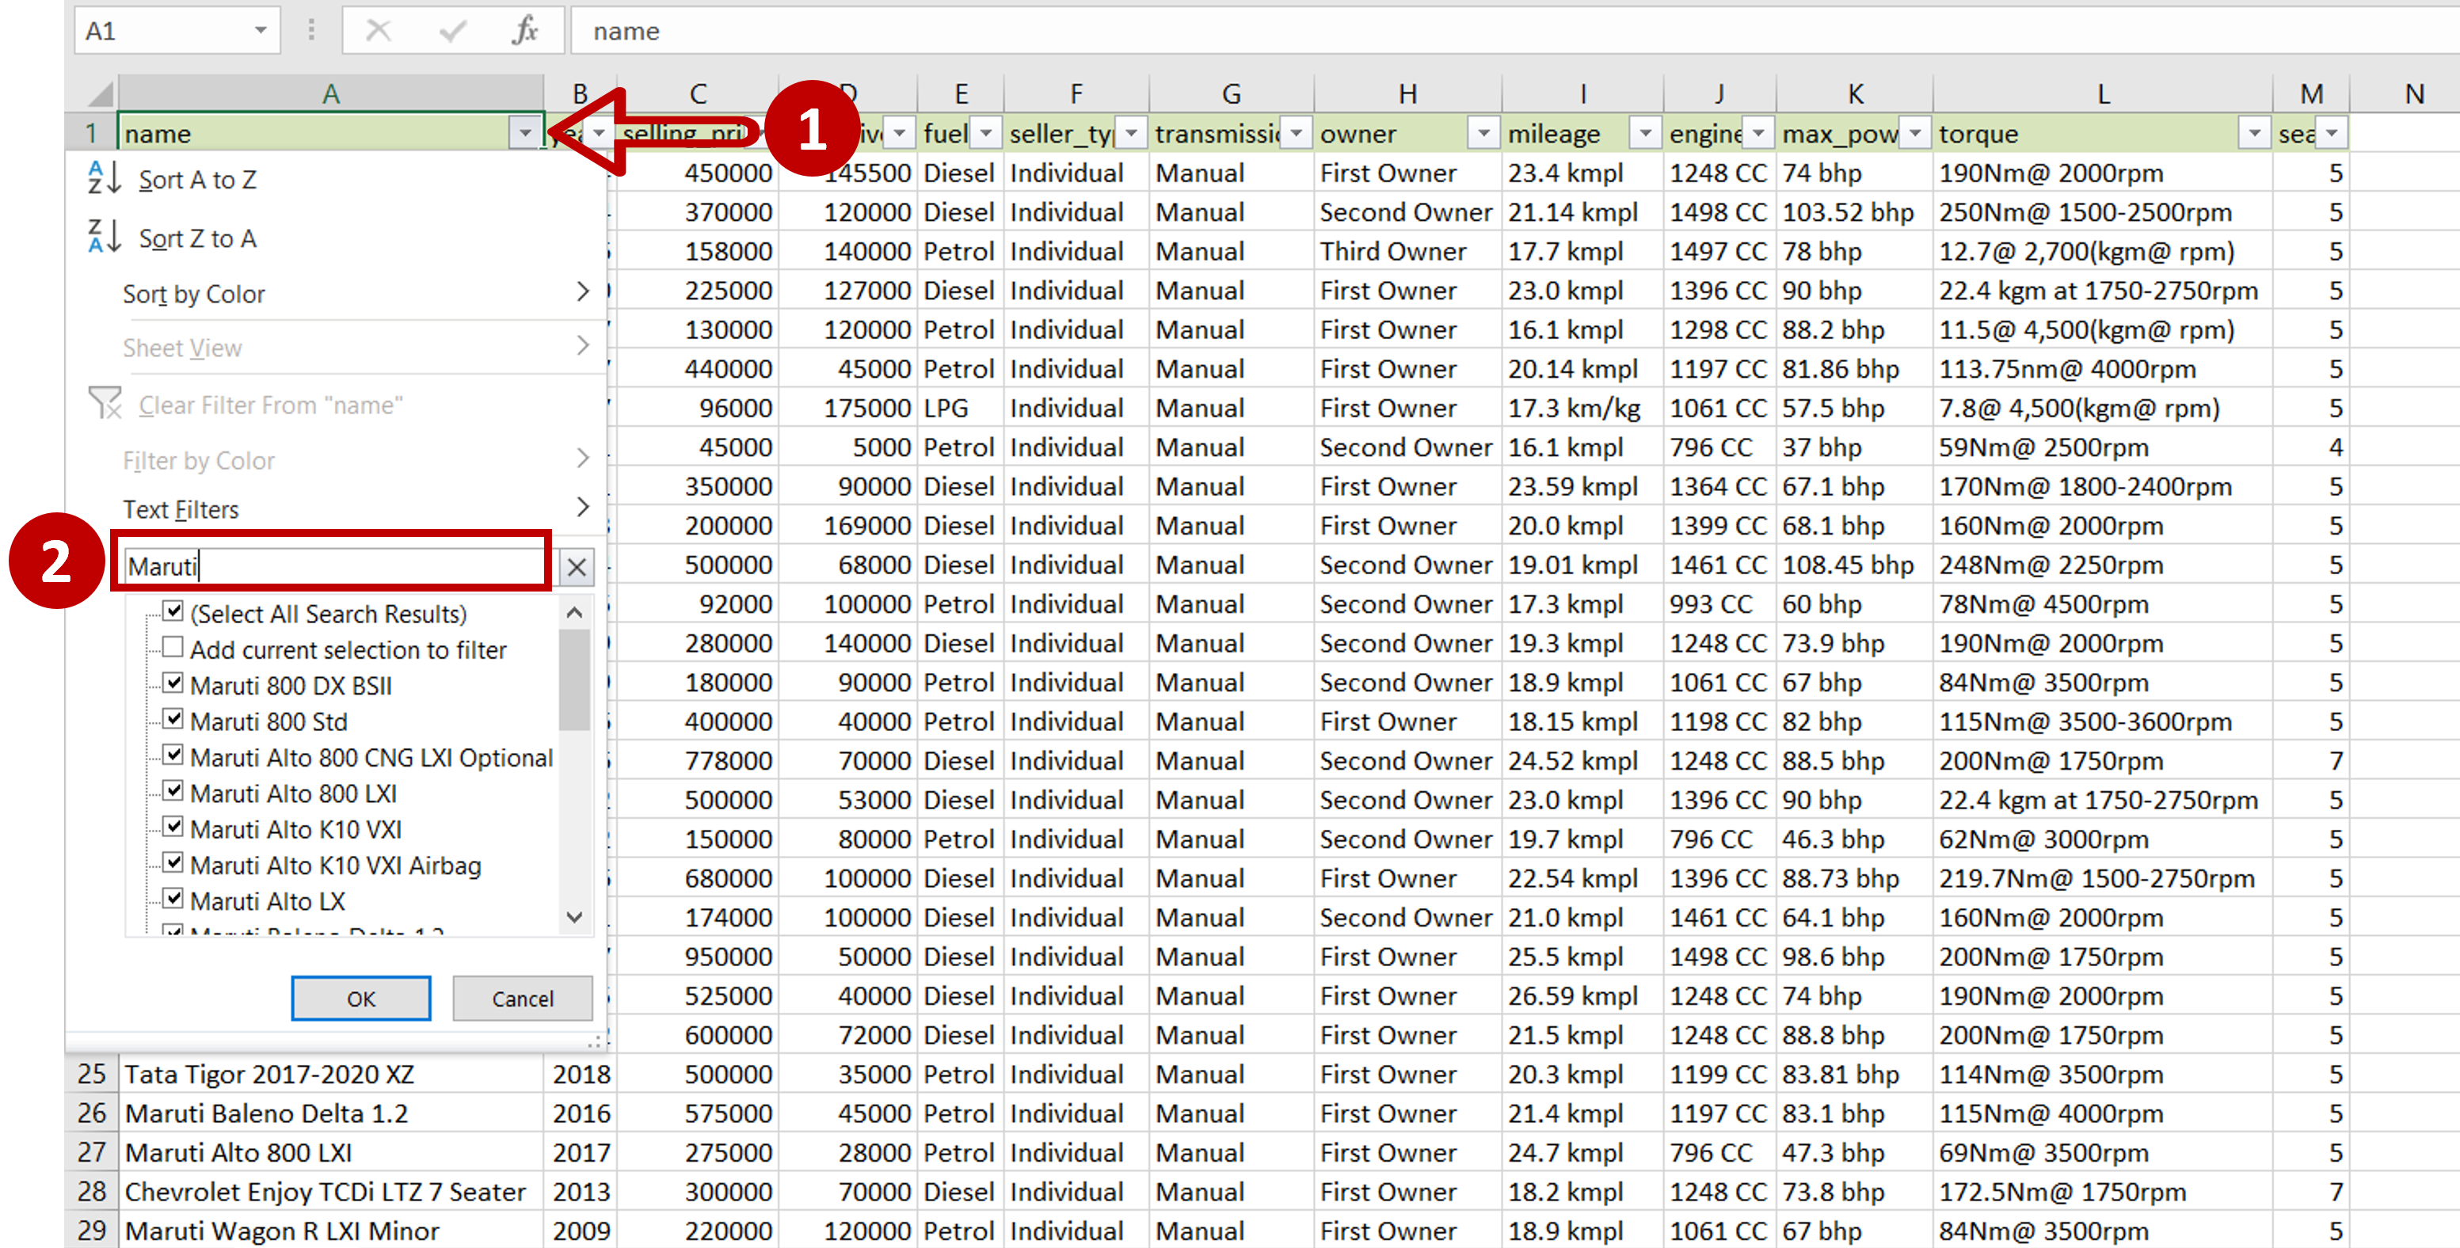
Task: Click the formula bar cancel X icon
Action: [x=379, y=31]
